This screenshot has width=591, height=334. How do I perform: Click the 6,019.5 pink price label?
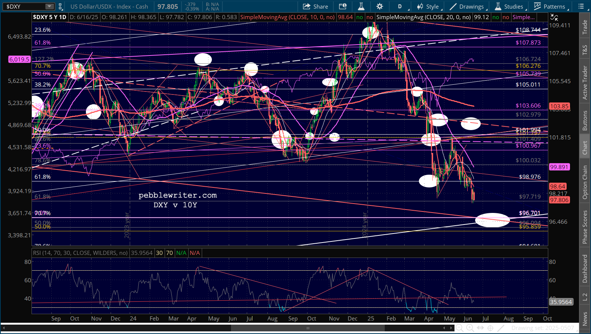click(19, 59)
